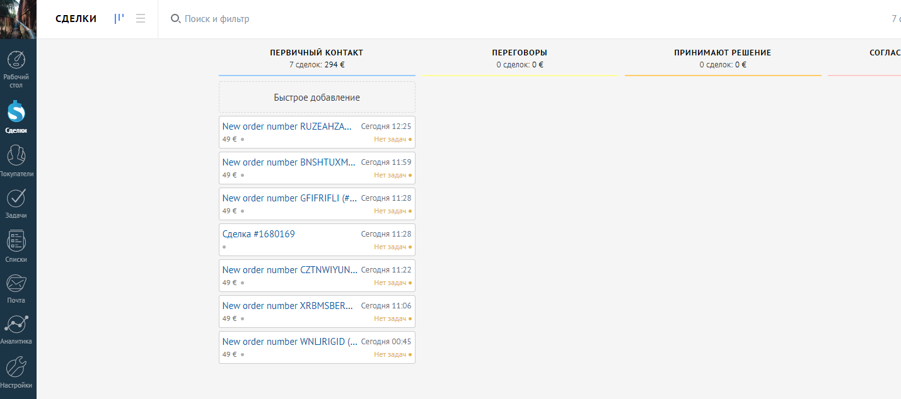The width and height of the screenshot is (901, 399).
Task: Open the Сделки deals icon in sidebar
Action: click(16, 111)
